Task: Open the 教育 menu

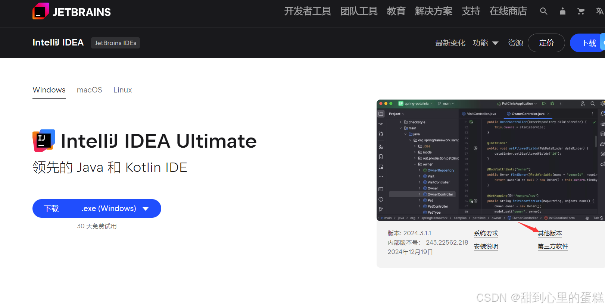Action: tap(396, 11)
